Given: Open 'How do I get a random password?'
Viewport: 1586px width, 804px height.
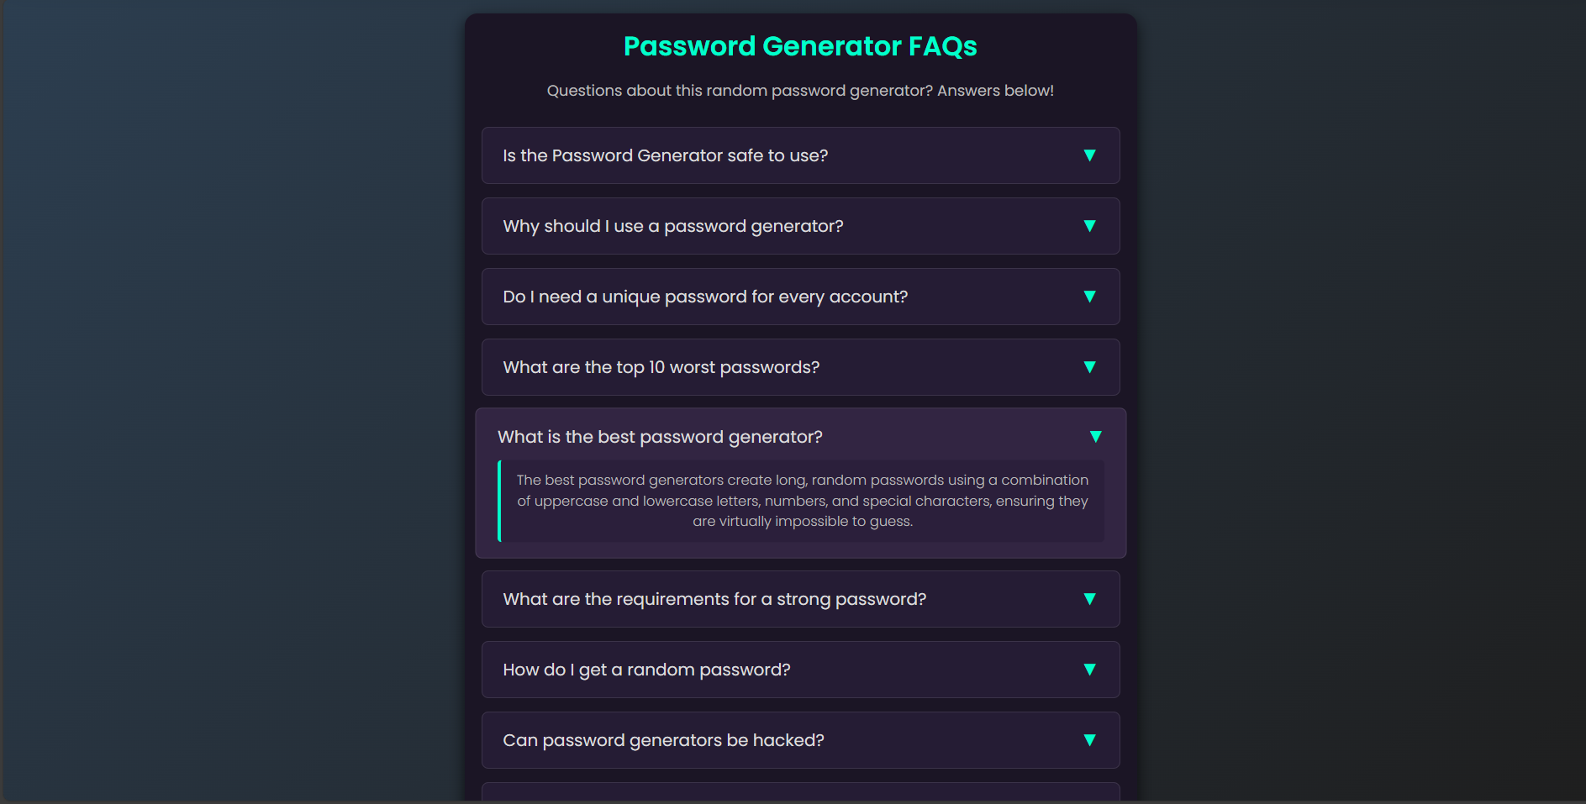Looking at the screenshot, I should (x=800, y=670).
